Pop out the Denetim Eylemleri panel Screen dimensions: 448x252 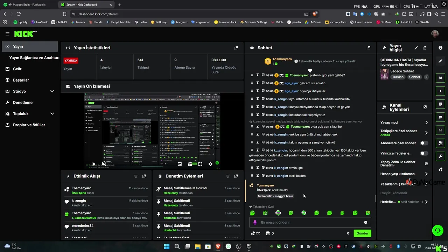pyautogui.click(x=236, y=176)
